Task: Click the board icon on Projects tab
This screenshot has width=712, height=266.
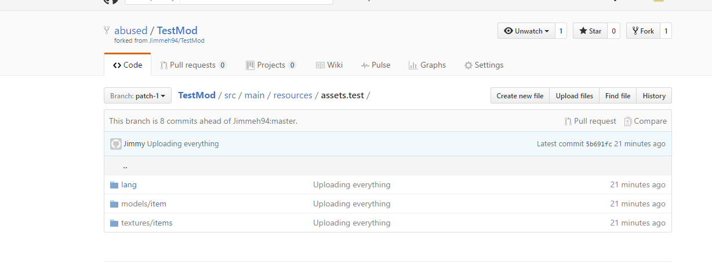Action: point(250,65)
